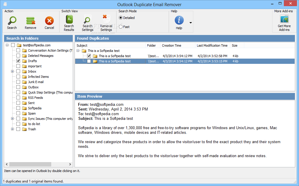This screenshot has height=186, width=299.
Task: Expand the Inbox folder node
Action: (13, 71)
